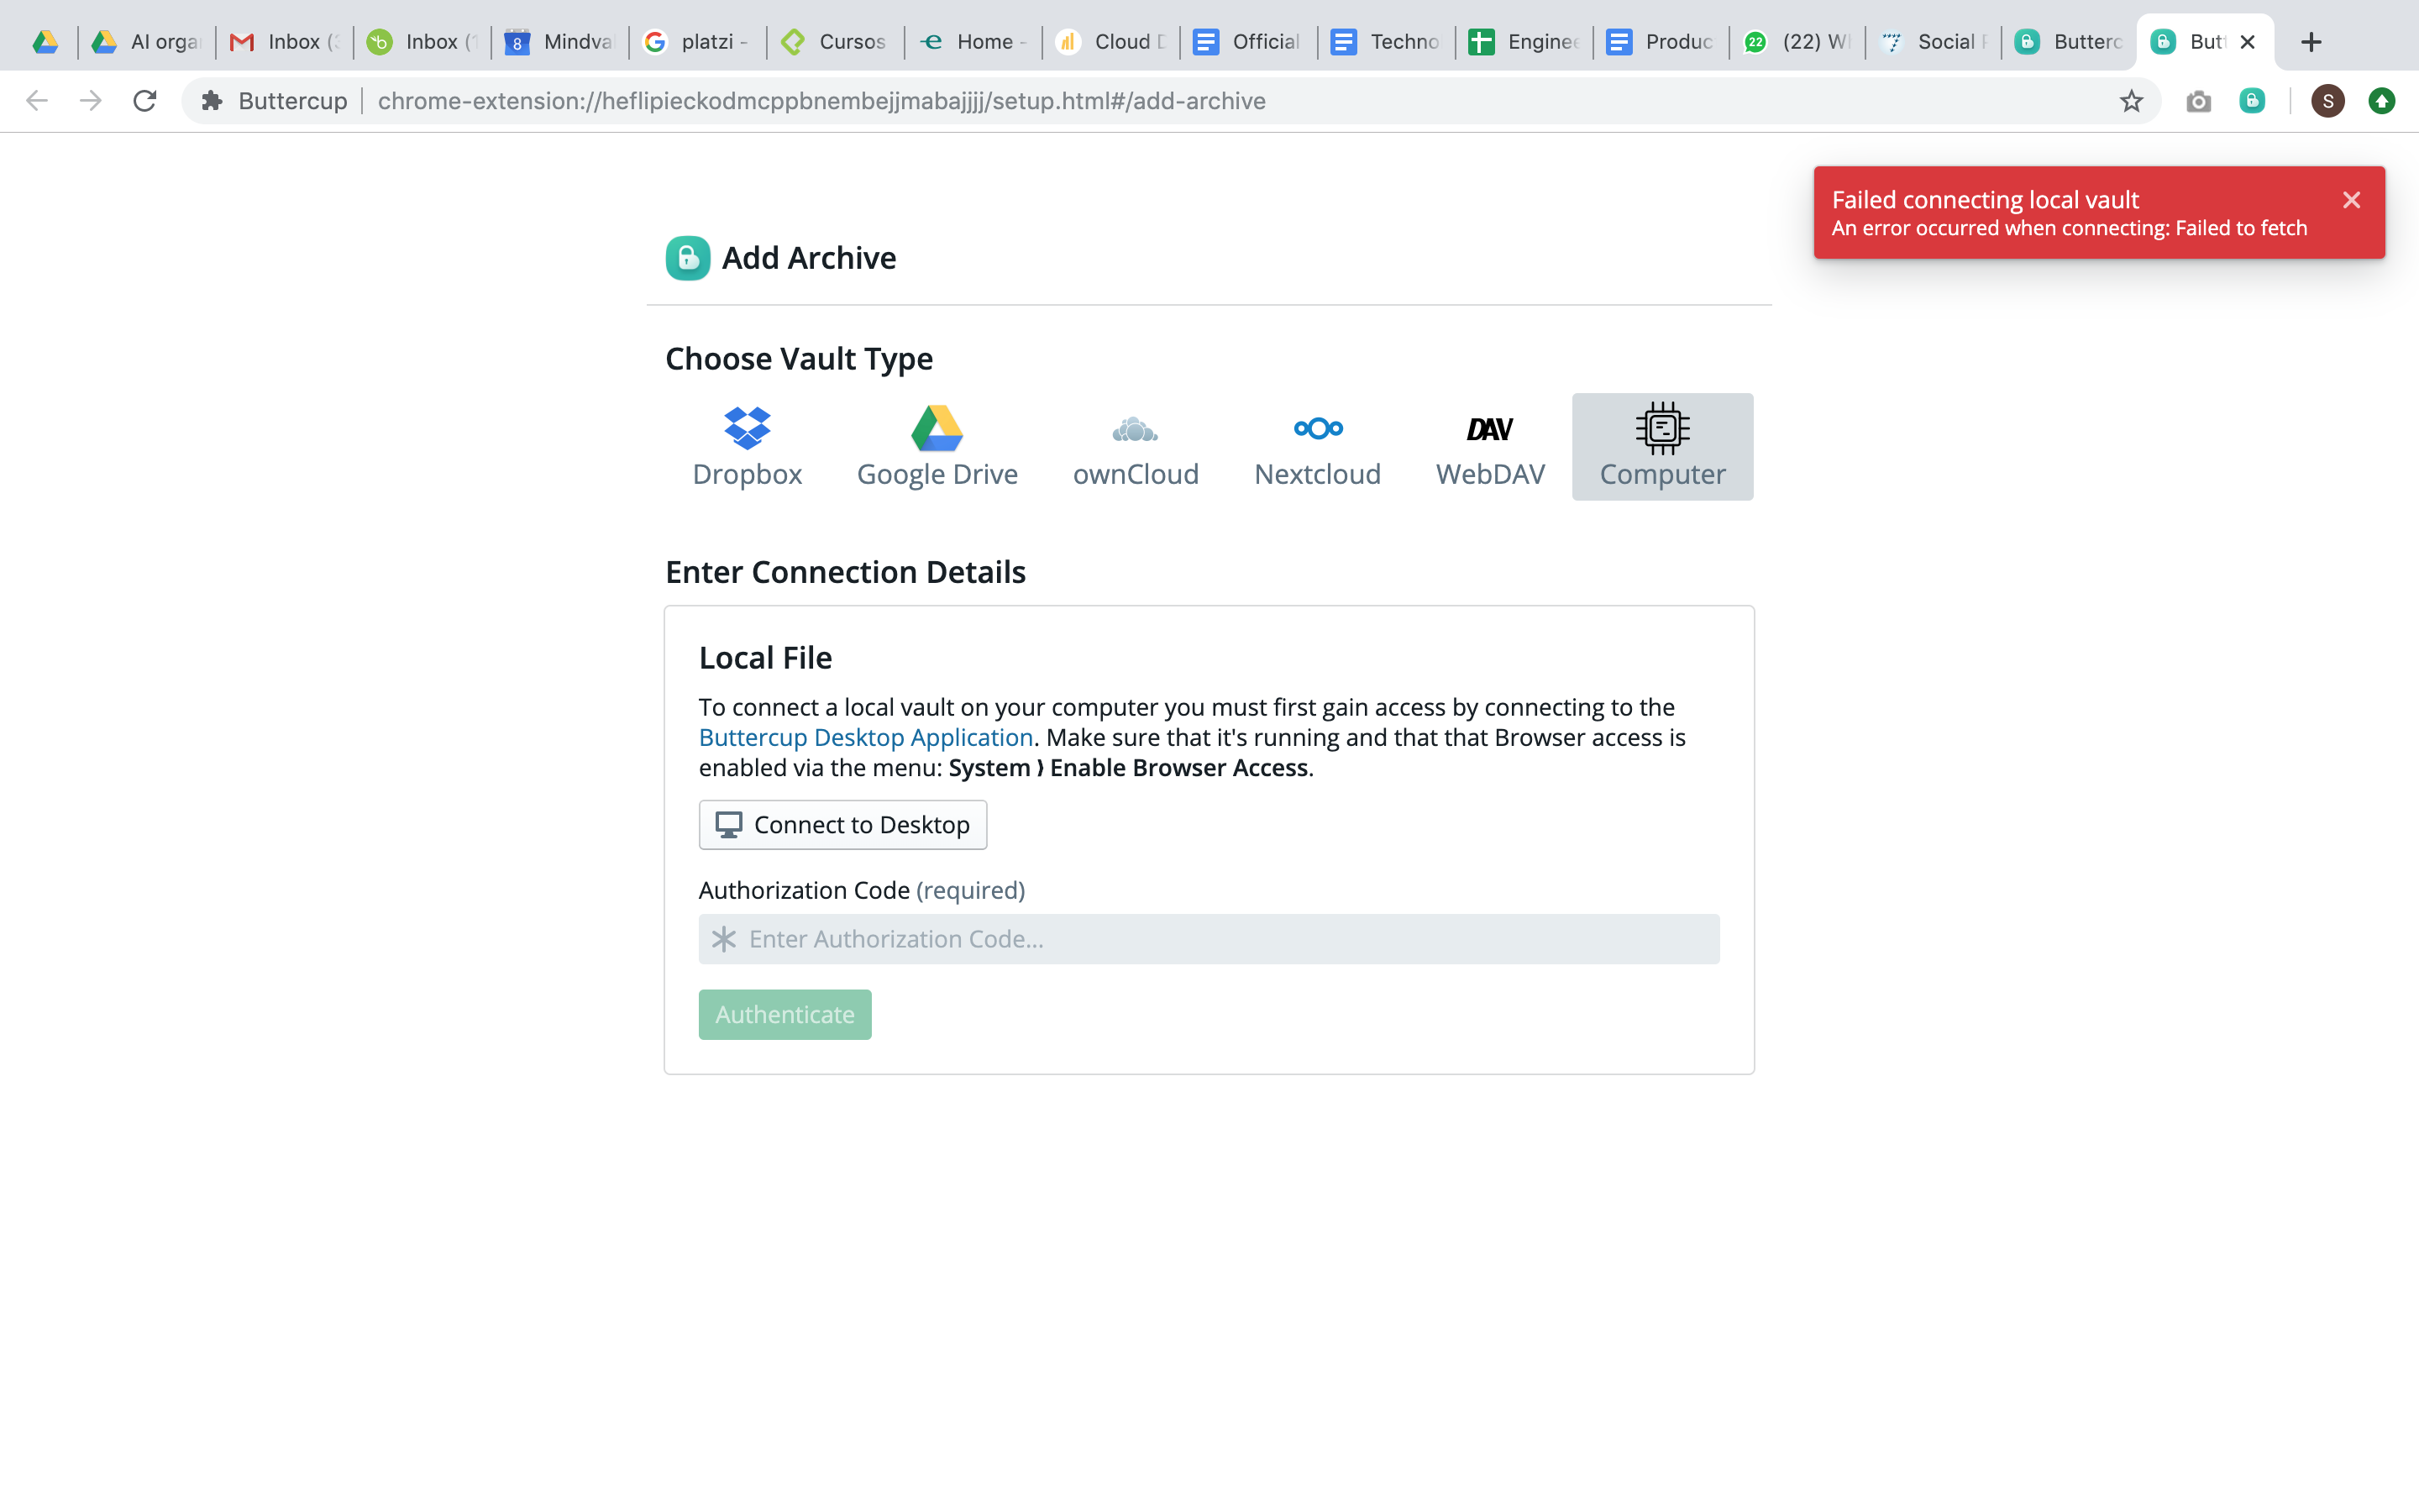Select the Dropbox vault type
The image size is (2419, 1512).
(x=747, y=447)
